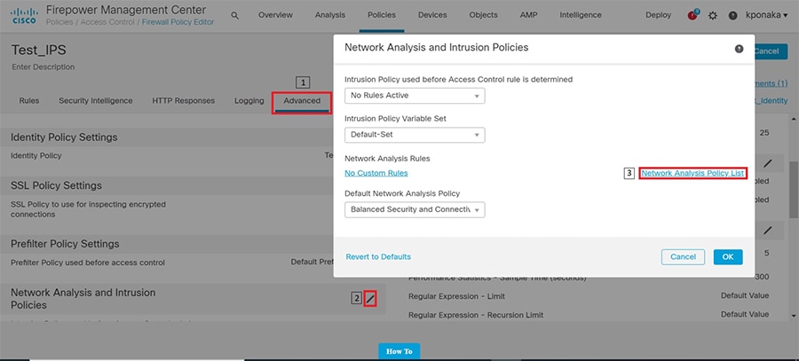
Task: Open the Network Analysis Policy List link
Action: coord(692,173)
